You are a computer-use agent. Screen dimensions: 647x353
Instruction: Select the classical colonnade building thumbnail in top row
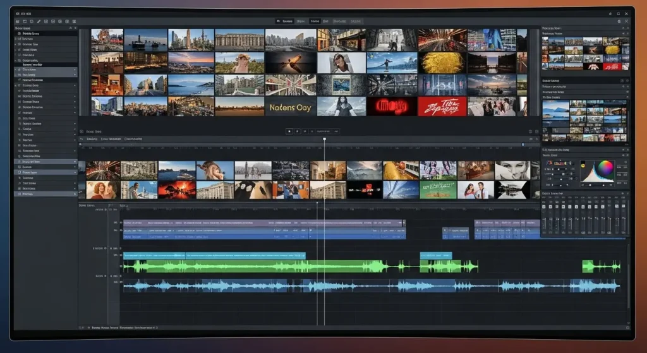(239, 40)
